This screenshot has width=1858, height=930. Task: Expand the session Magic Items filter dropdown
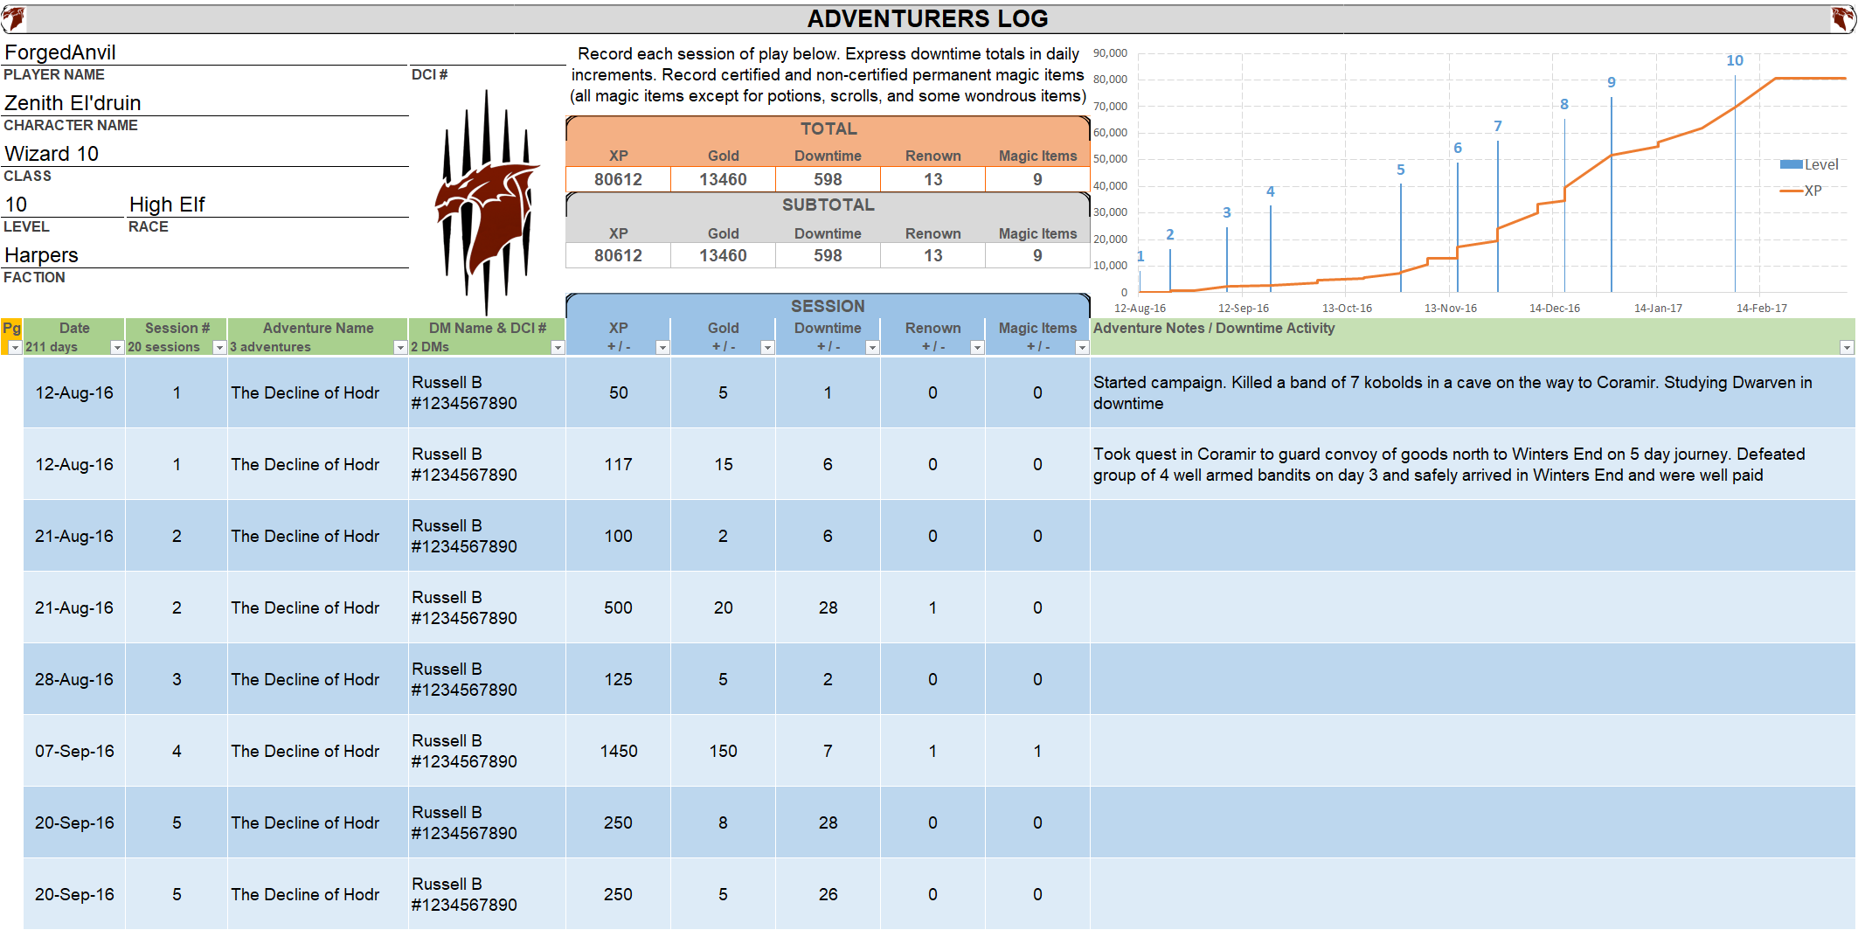coord(1082,348)
